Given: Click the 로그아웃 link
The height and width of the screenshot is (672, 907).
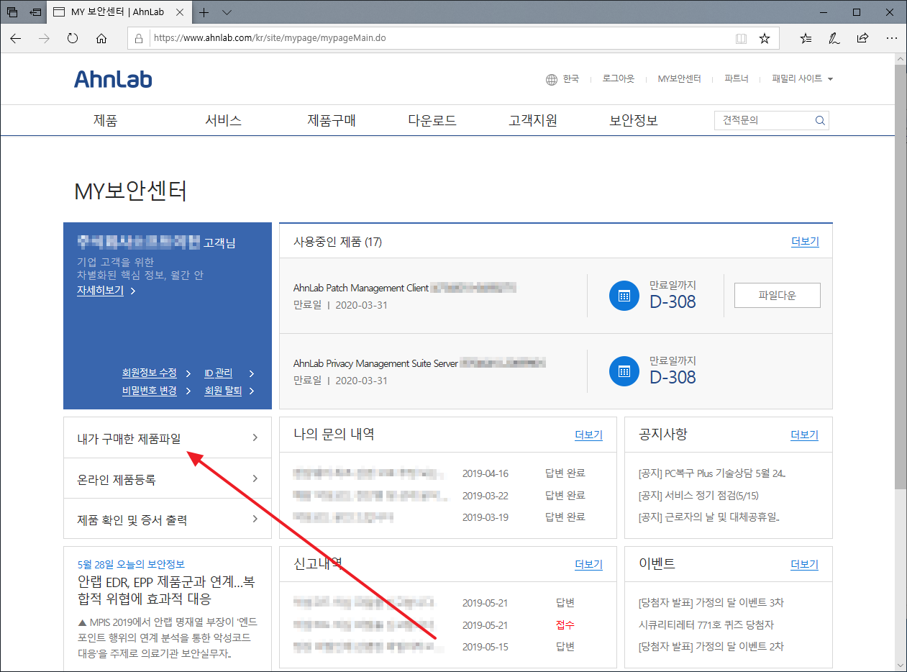Looking at the screenshot, I should (619, 78).
